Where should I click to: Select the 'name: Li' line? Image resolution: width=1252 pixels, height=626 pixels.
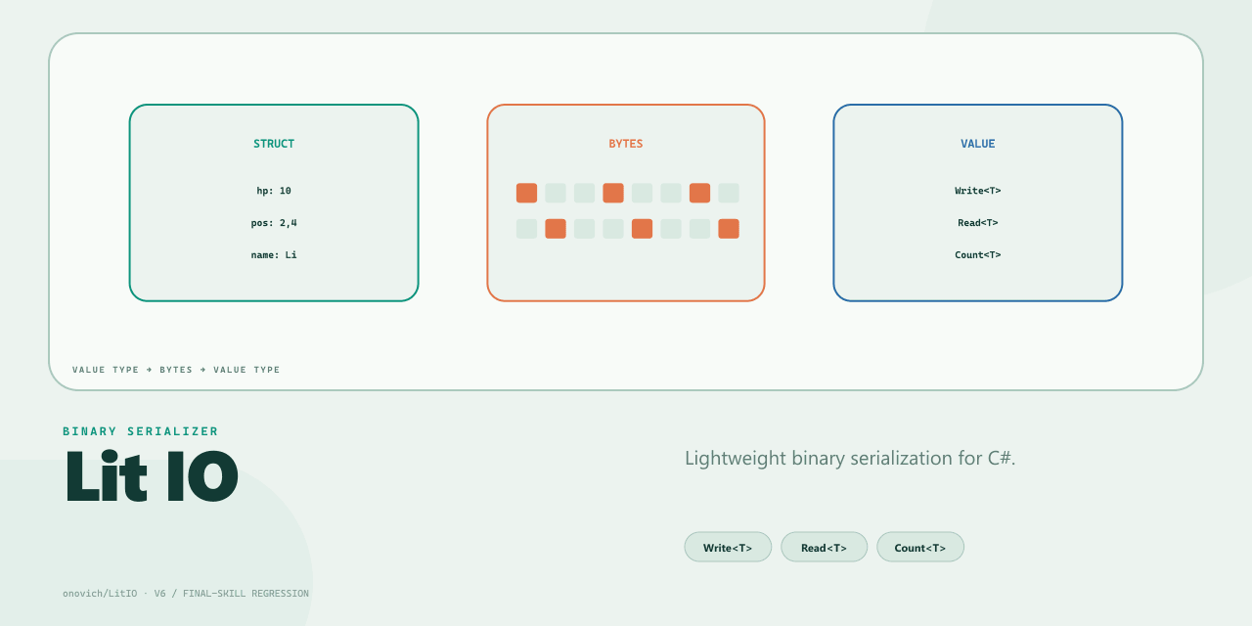tap(274, 255)
